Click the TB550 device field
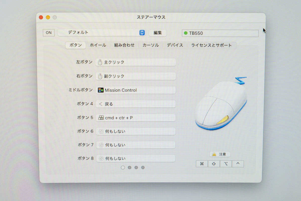This screenshot has width=301, height=201. tap(220, 33)
